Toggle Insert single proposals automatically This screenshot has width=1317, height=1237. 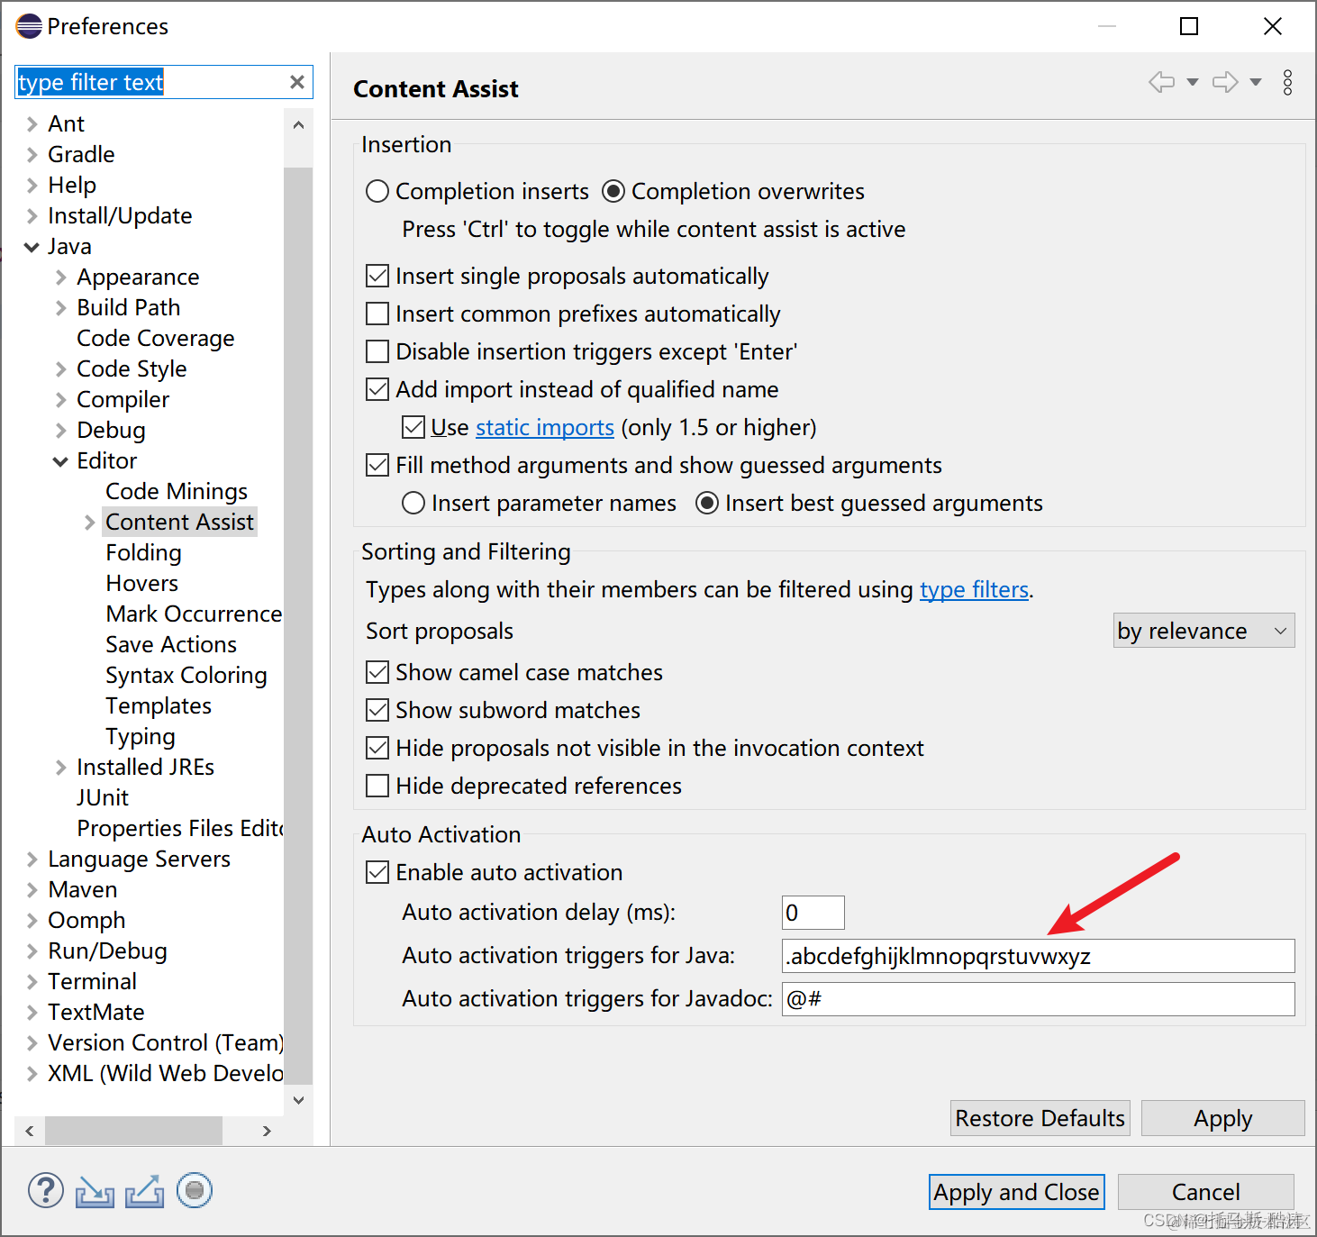pyautogui.click(x=377, y=276)
